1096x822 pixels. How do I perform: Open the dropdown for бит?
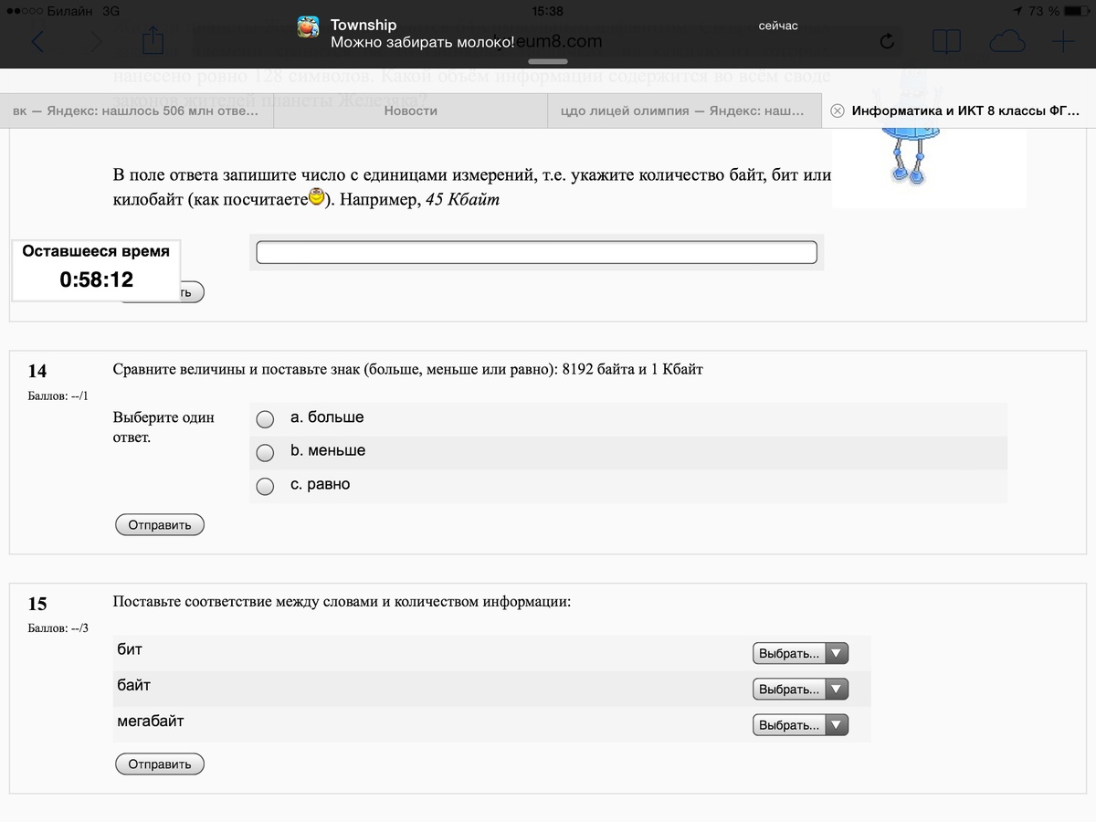(x=801, y=654)
